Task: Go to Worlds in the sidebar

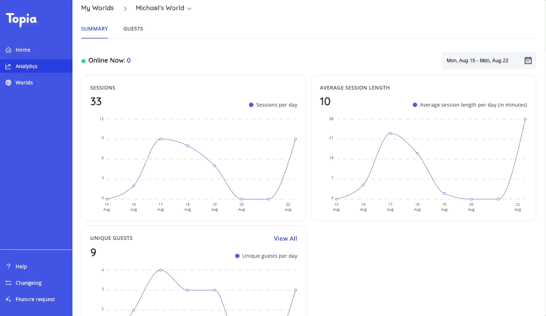Action: 36,83
